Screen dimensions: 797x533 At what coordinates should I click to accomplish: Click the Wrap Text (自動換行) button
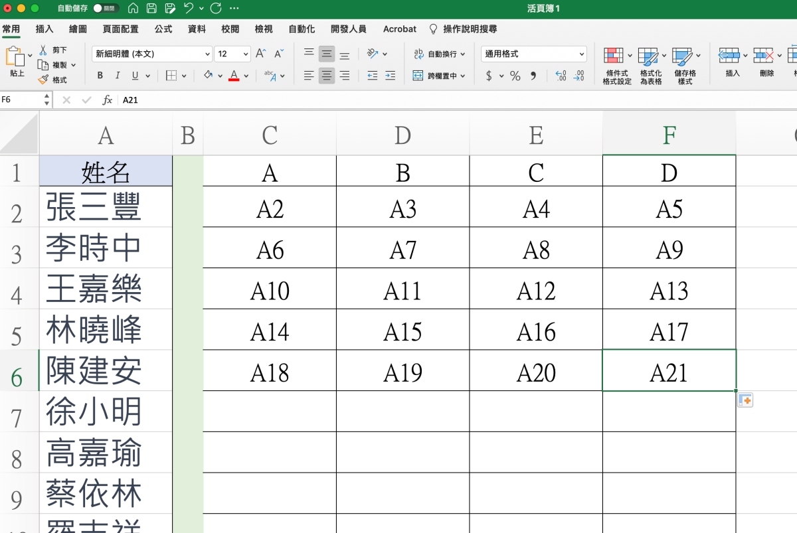coord(439,54)
